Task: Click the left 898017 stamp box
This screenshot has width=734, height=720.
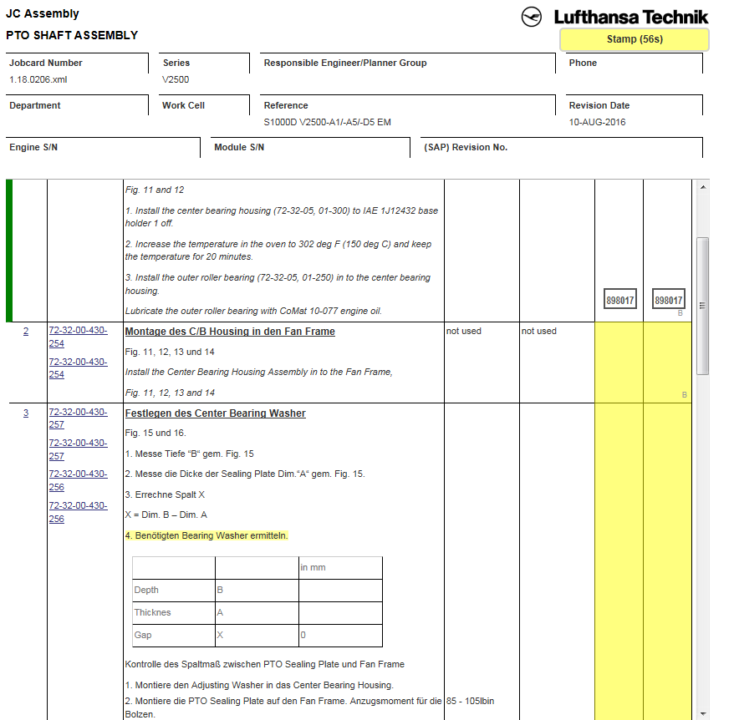Action: click(x=619, y=300)
